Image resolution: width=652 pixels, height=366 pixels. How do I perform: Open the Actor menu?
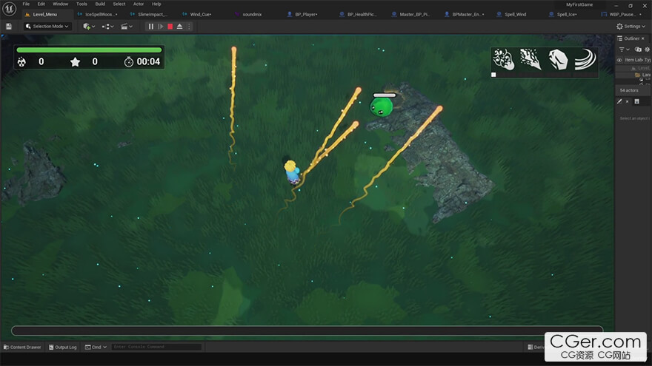[x=139, y=4]
